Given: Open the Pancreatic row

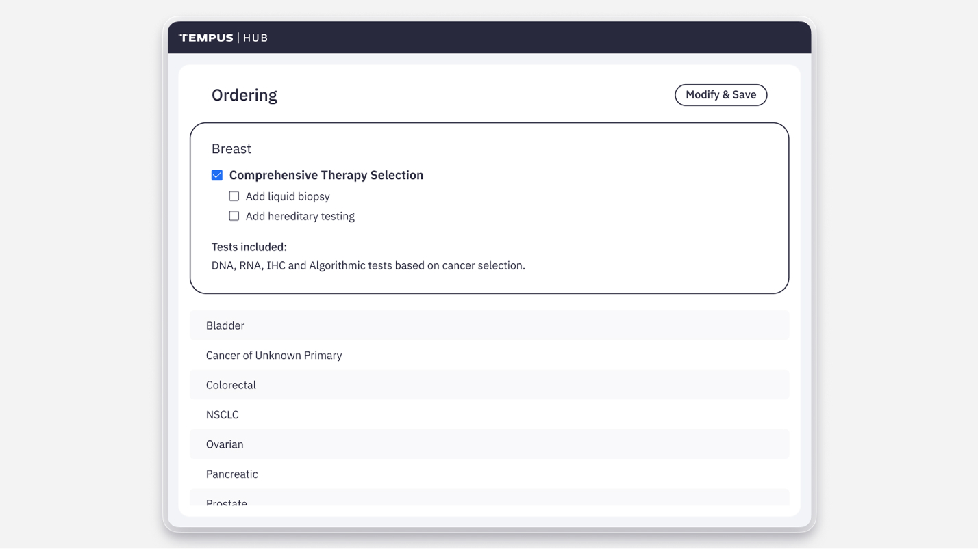Looking at the screenshot, I should [489, 474].
